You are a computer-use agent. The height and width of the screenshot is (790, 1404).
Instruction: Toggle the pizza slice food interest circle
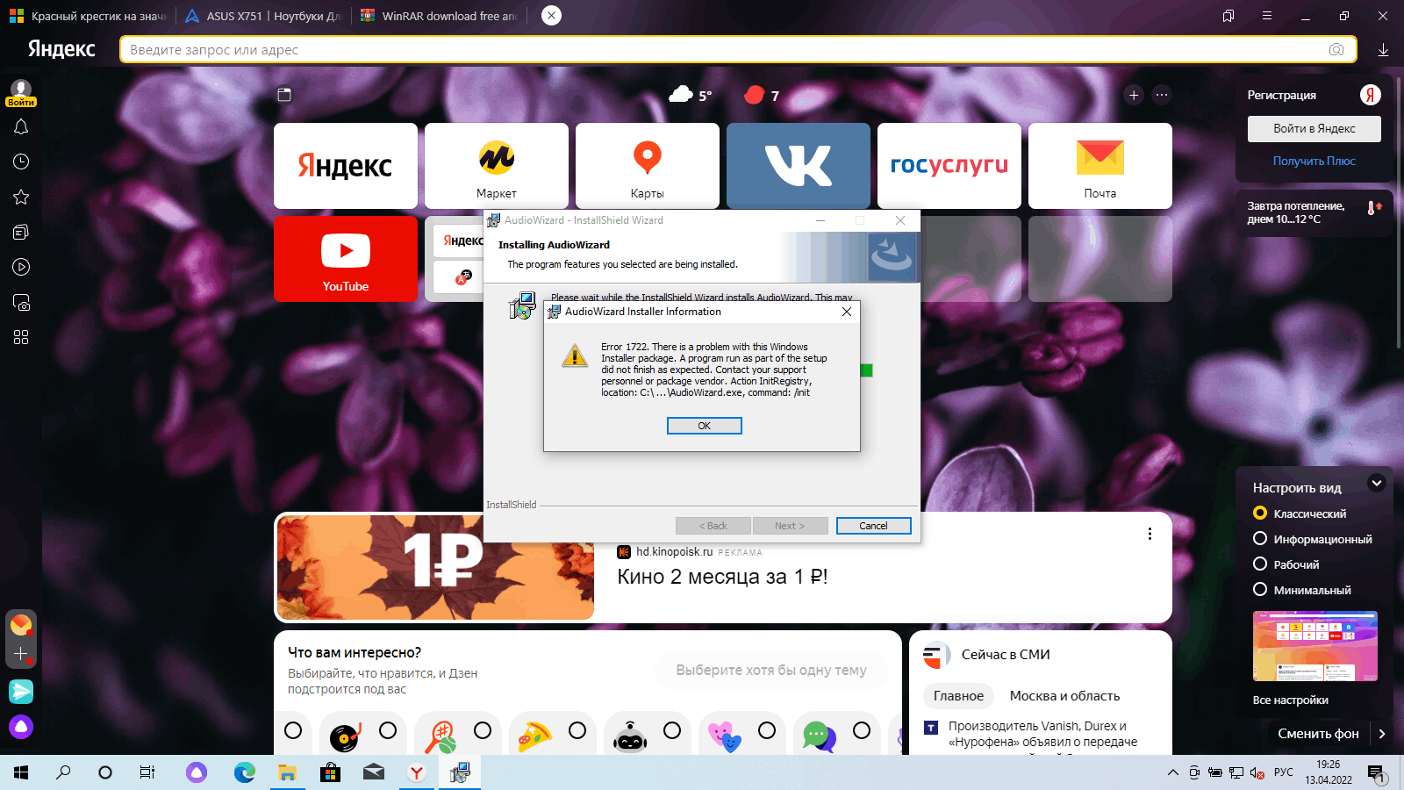(577, 730)
